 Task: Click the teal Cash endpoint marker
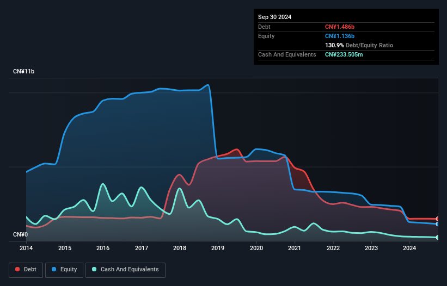[x=438, y=238]
